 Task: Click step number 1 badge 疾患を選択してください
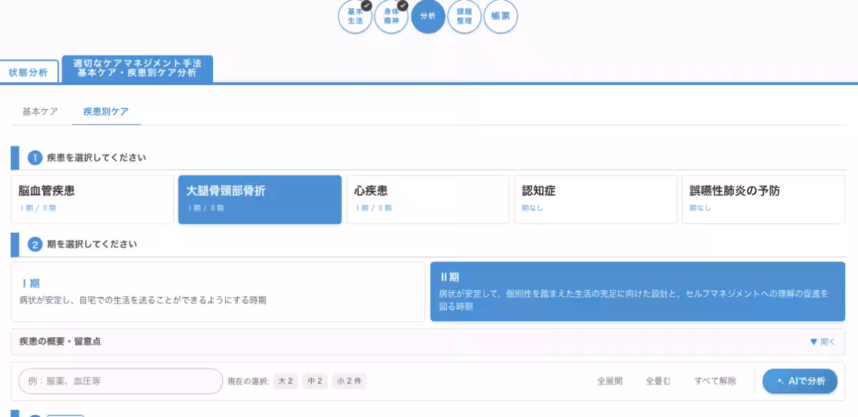pos(35,158)
